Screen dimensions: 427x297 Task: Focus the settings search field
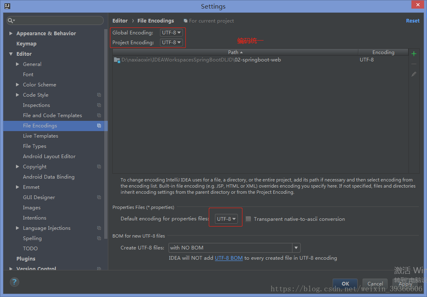coord(55,20)
